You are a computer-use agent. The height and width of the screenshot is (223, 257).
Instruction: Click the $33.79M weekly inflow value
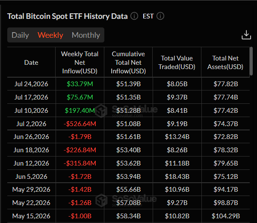(80, 84)
